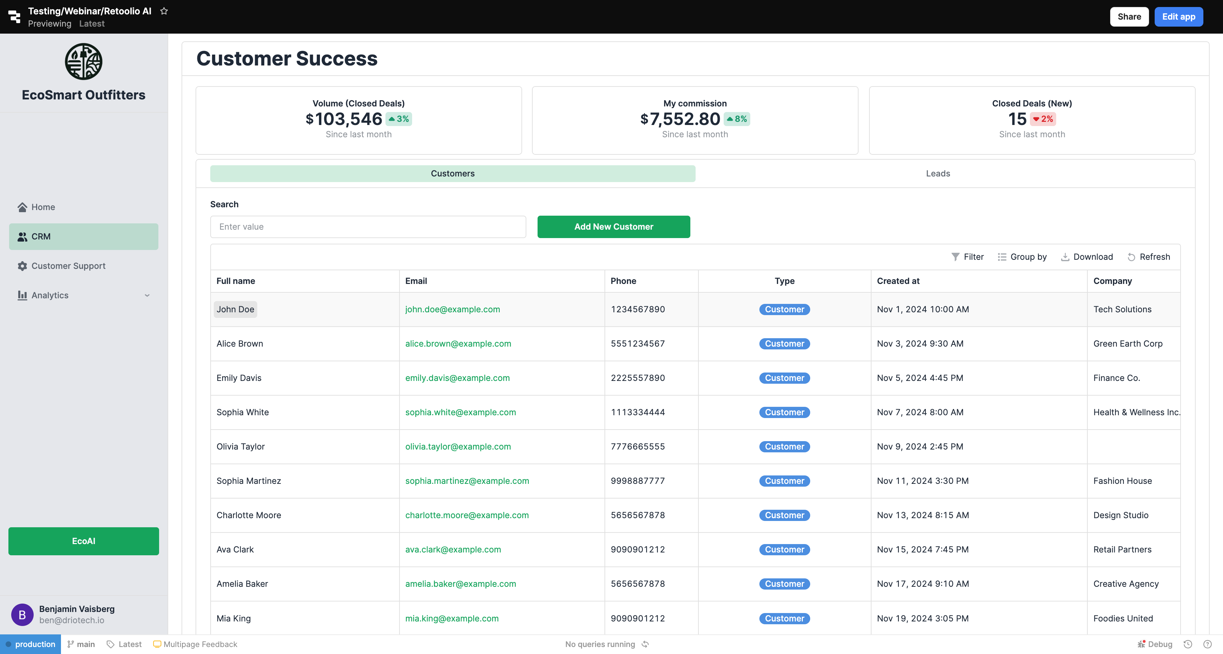Click the table Refresh circular icon

[x=1132, y=257]
